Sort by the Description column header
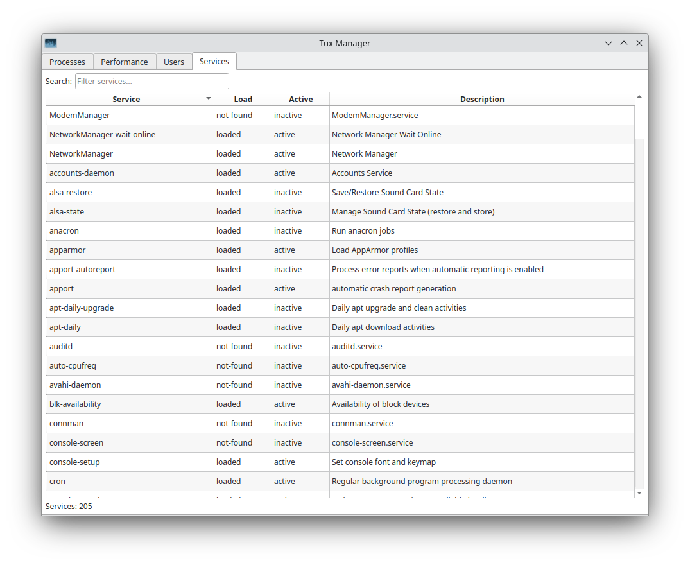690x565 pixels. point(482,99)
